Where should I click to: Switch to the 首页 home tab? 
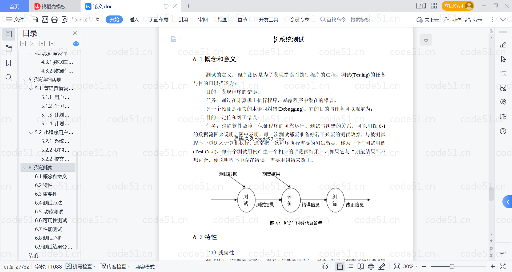click(14, 6)
